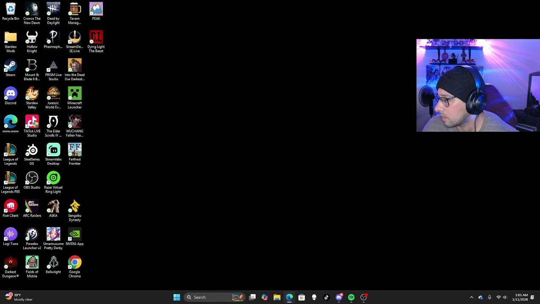The width and height of the screenshot is (540, 304).
Task: Select the Fields of Mistria icon
Action: coord(32,267)
